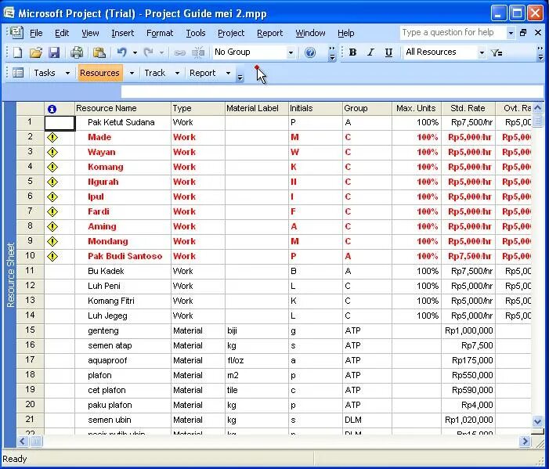Click the Link Tasks chain icon
This screenshot has width=549, height=469.
(x=179, y=52)
